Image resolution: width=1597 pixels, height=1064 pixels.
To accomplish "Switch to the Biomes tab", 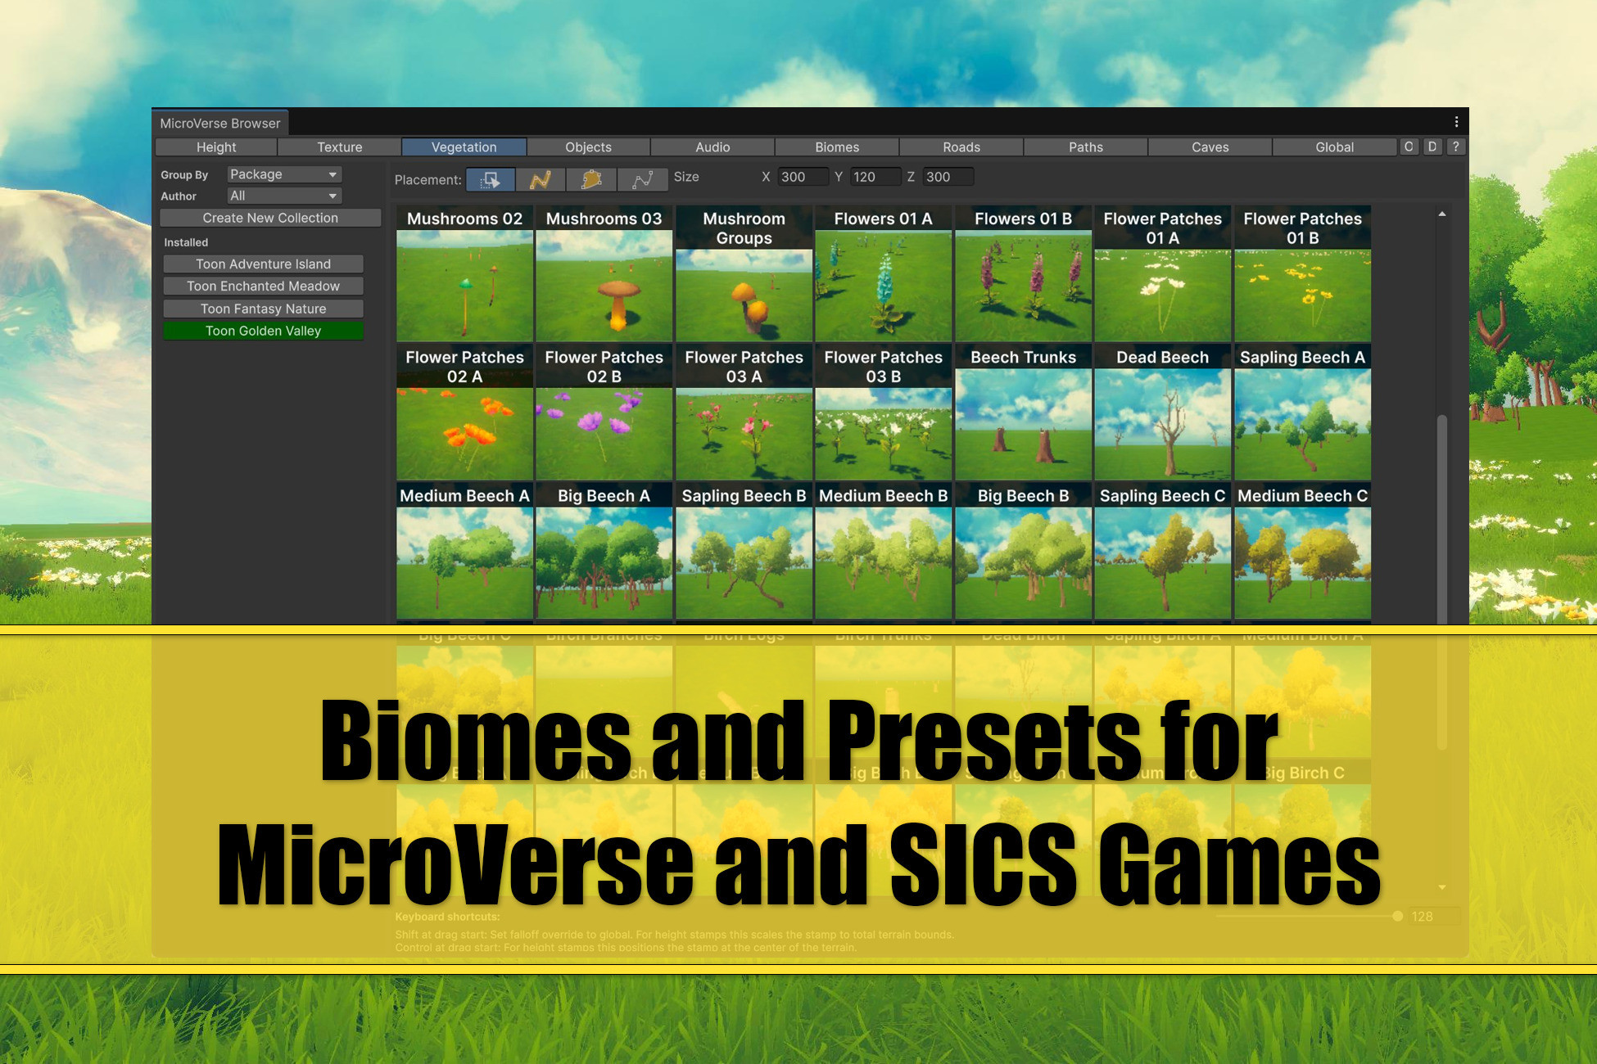I will (x=836, y=147).
